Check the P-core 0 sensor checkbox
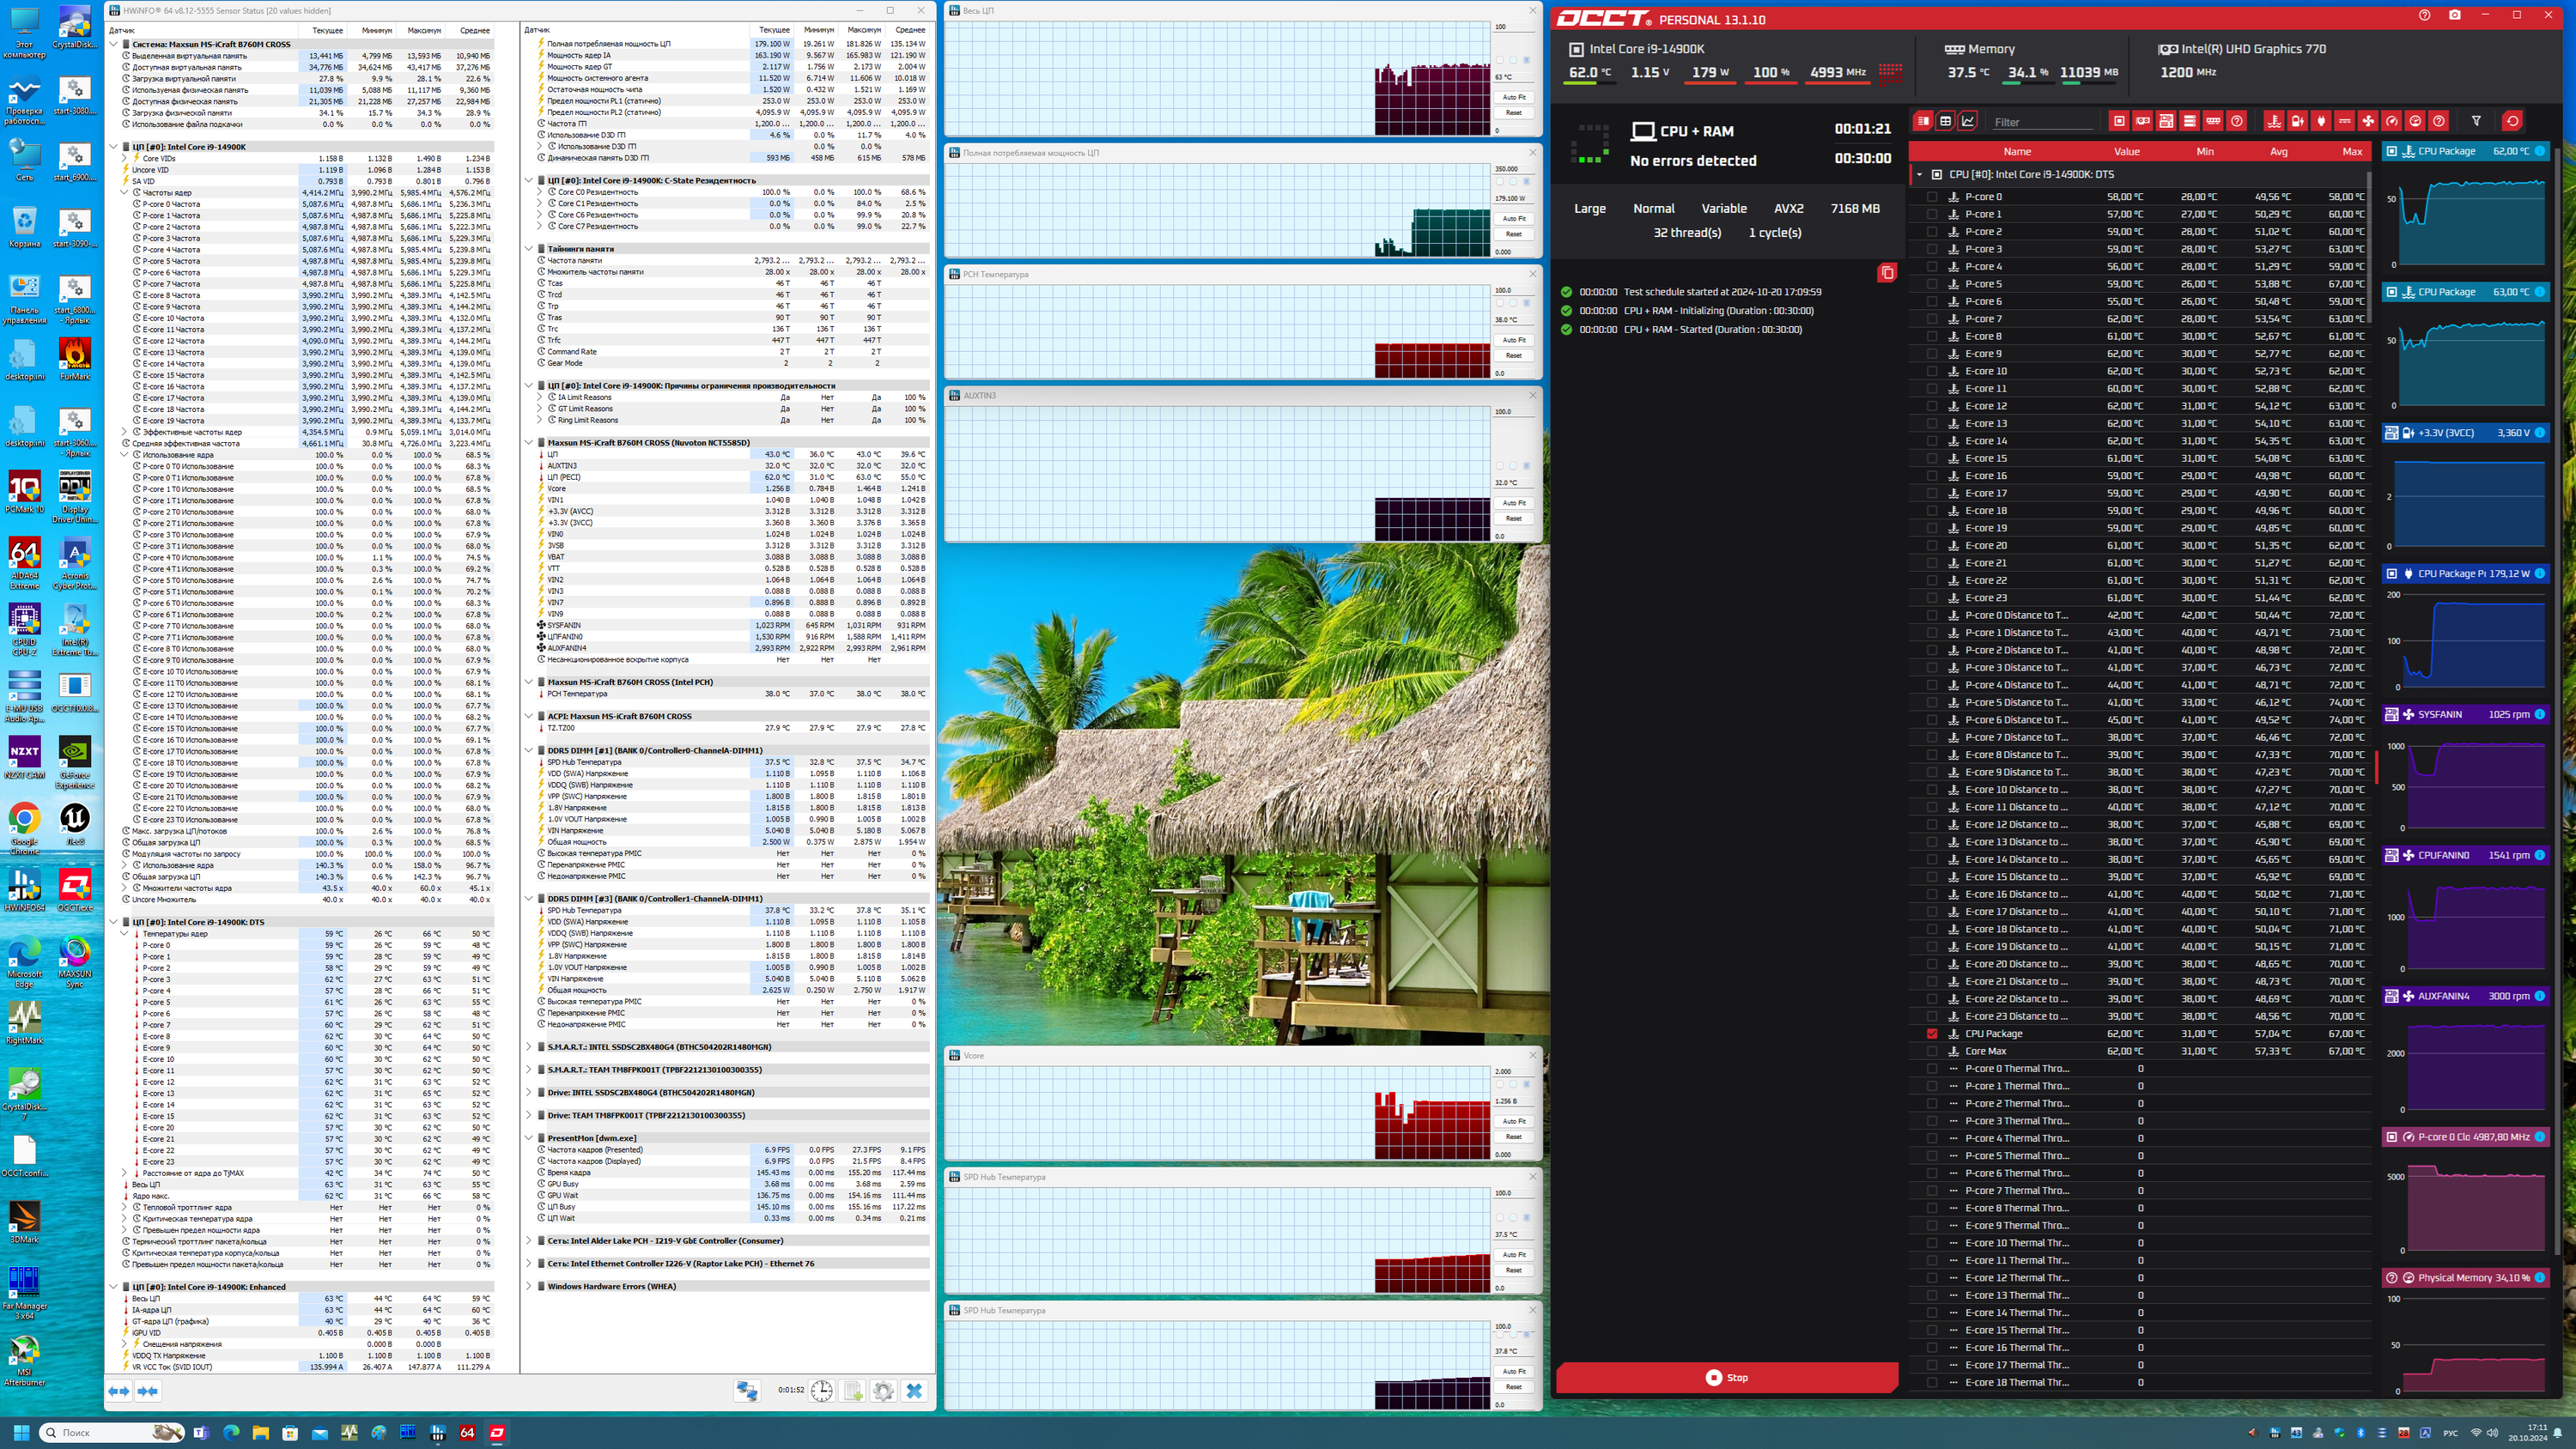 pyautogui.click(x=1932, y=197)
